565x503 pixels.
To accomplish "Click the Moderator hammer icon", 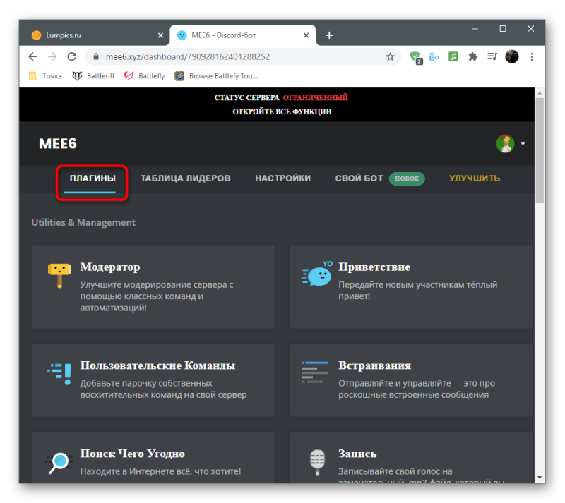I will [x=59, y=275].
